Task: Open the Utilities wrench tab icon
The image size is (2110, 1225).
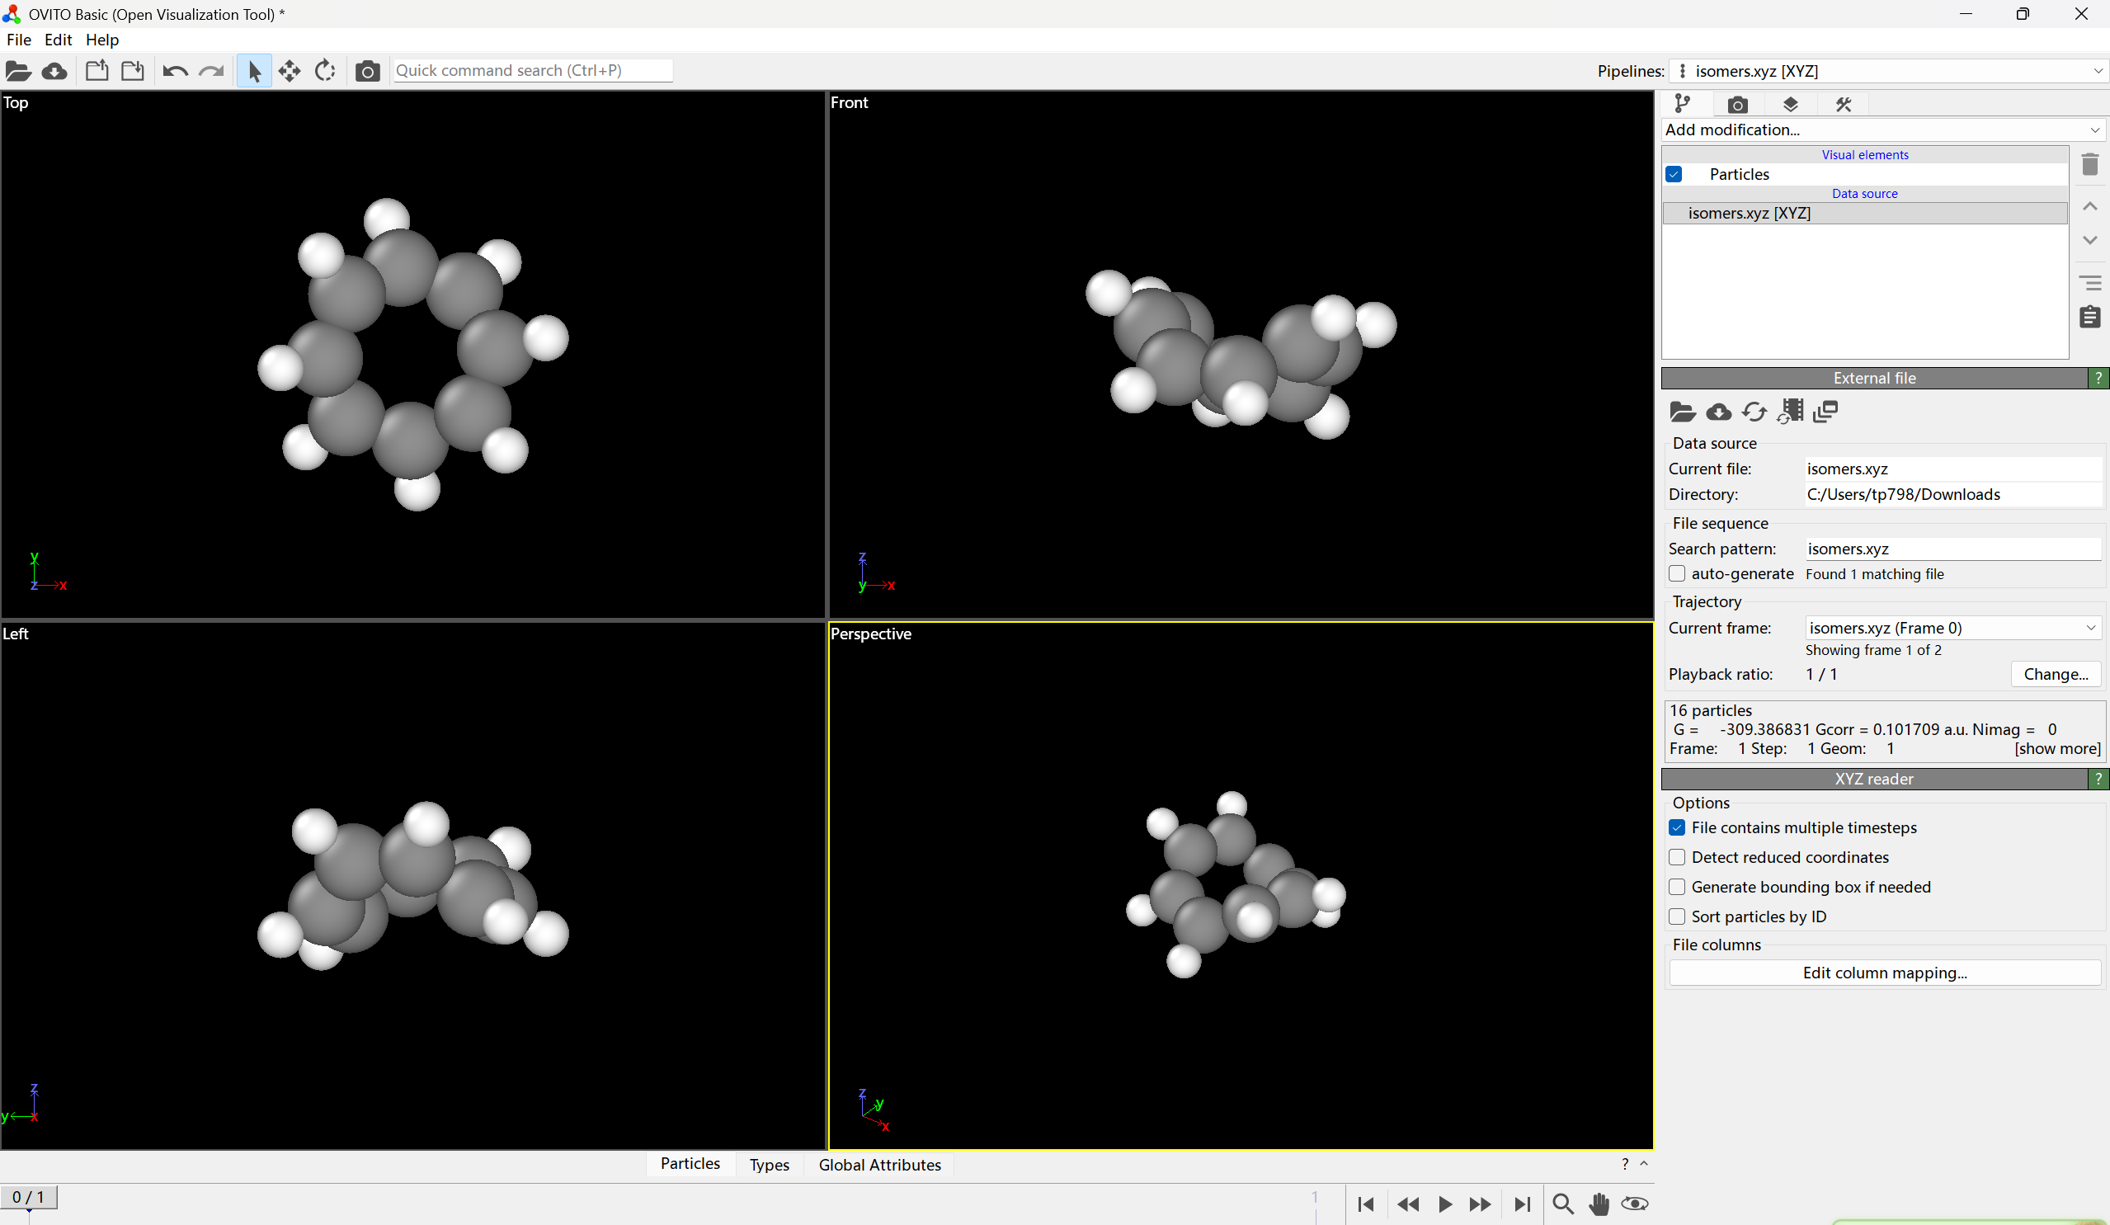Action: pyautogui.click(x=1843, y=104)
